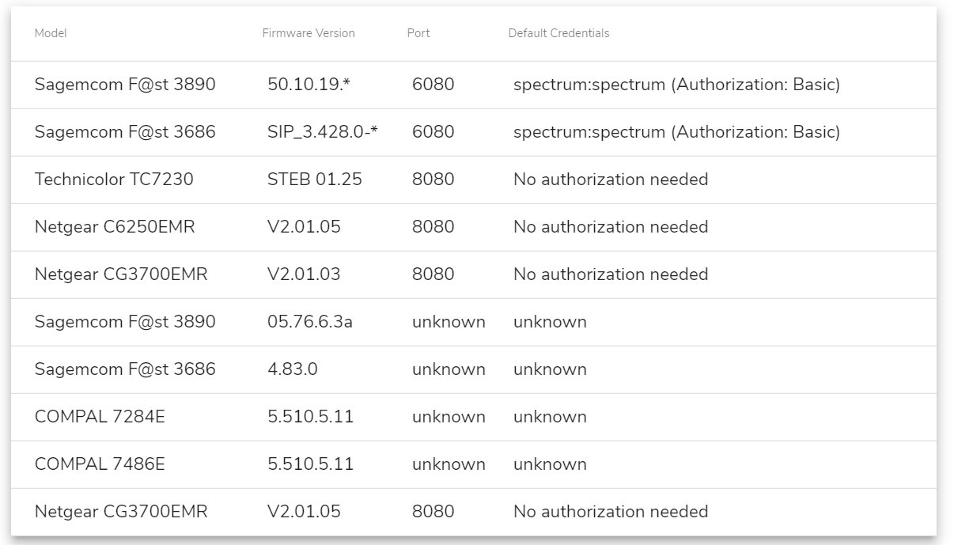Click the COMPAL 7486E model name
Screen dimensions: 954x545
click(100, 464)
